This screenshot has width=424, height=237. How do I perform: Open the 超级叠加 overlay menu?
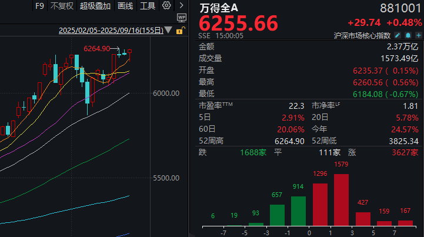94,6
